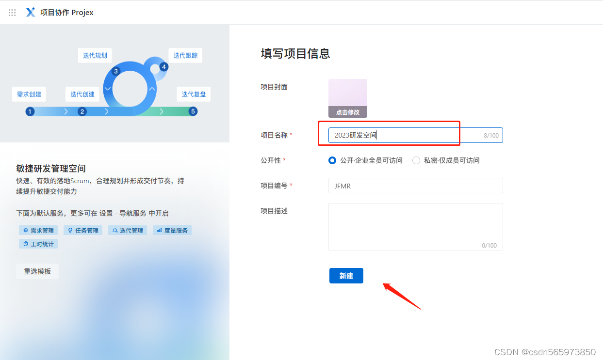Click the 敏捷研发管理空间 heading
The image size is (603, 360).
pyautogui.click(x=51, y=169)
